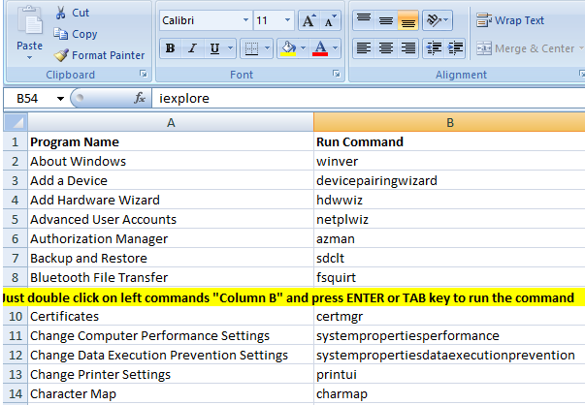Click the Copy icon

click(60, 34)
